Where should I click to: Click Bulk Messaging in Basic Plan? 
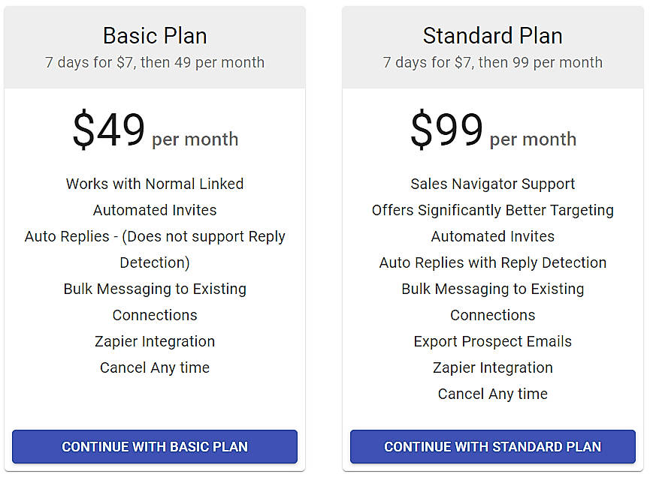(x=155, y=289)
